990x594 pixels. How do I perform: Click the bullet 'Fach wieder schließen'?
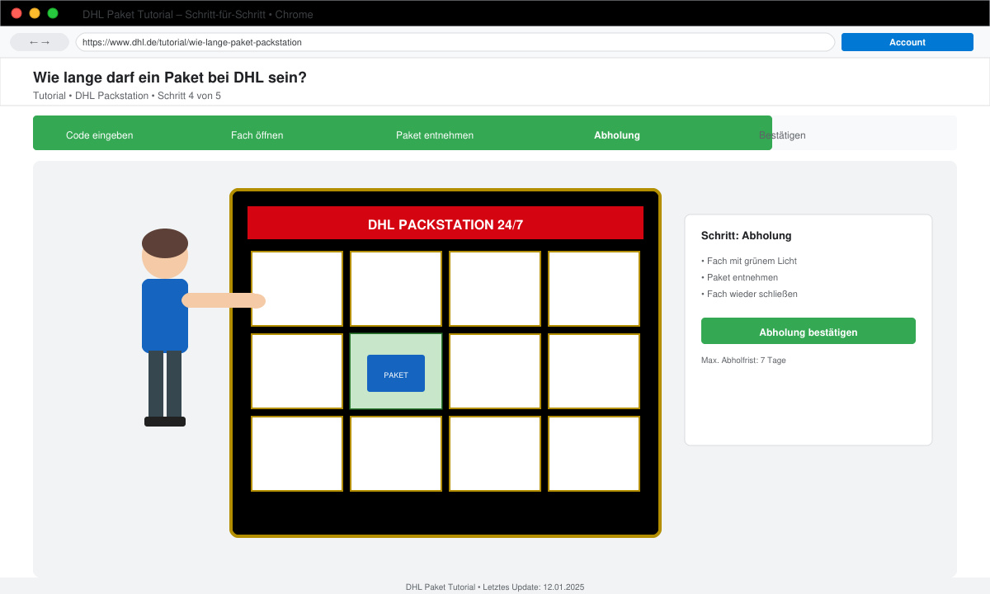[x=750, y=294]
